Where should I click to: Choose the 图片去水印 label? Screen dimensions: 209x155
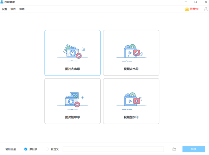click(x=72, y=69)
